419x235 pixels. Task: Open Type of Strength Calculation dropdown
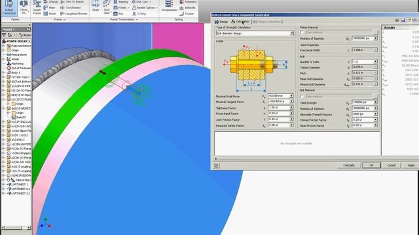[x=292, y=33]
